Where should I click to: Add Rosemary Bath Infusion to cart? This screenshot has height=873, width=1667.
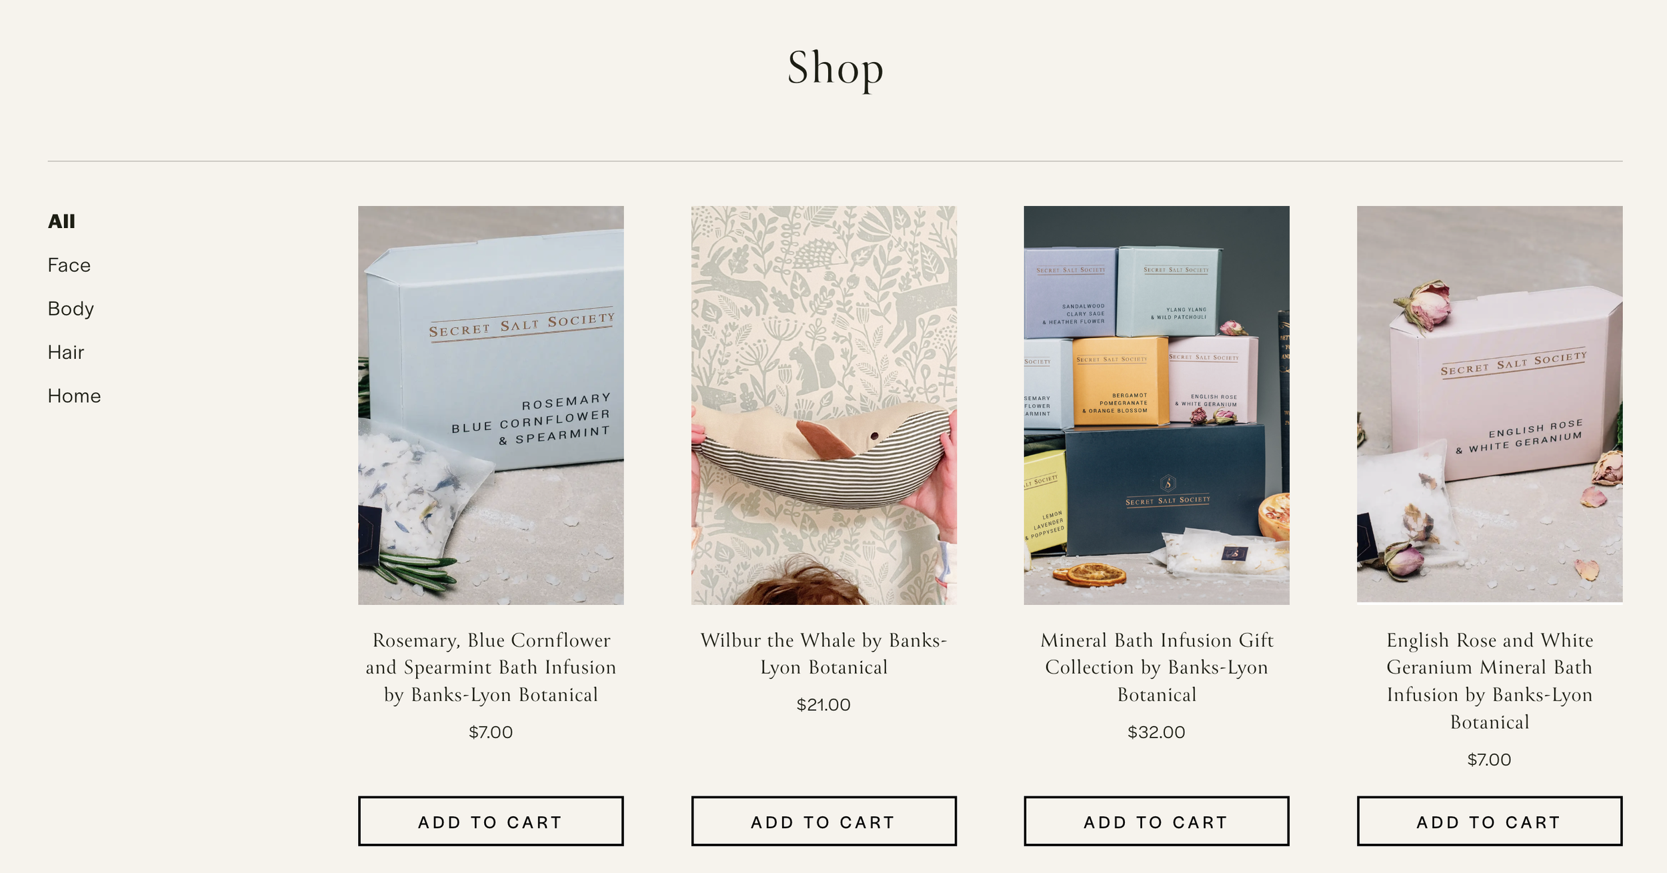[491, 821]
